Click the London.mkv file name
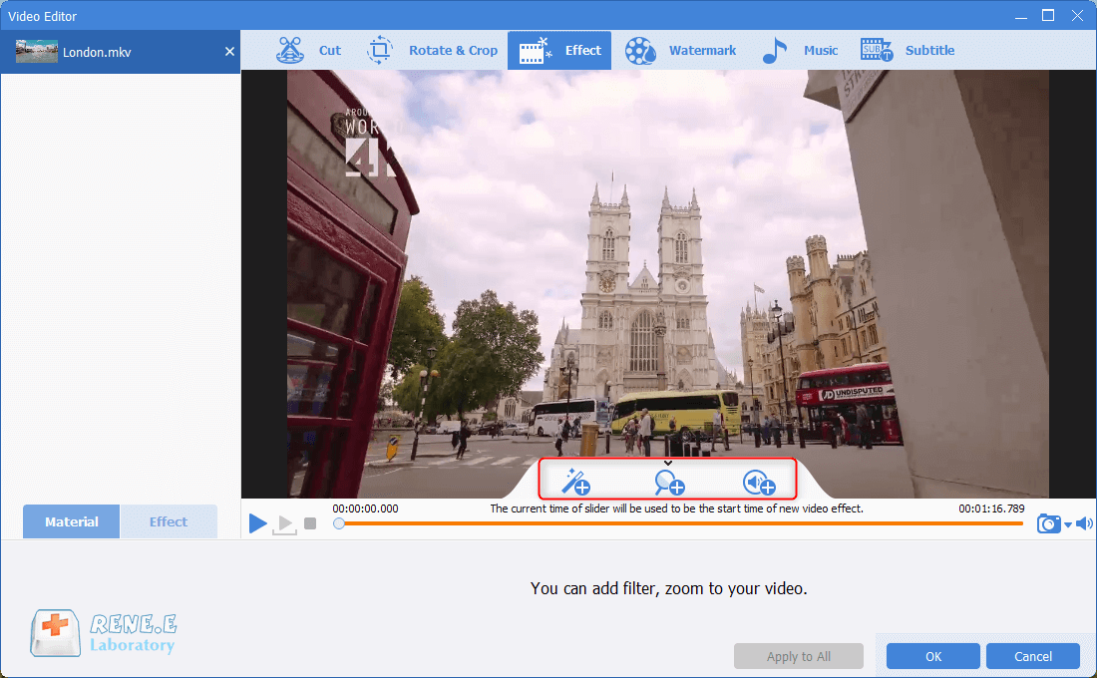 pos(97,53)
